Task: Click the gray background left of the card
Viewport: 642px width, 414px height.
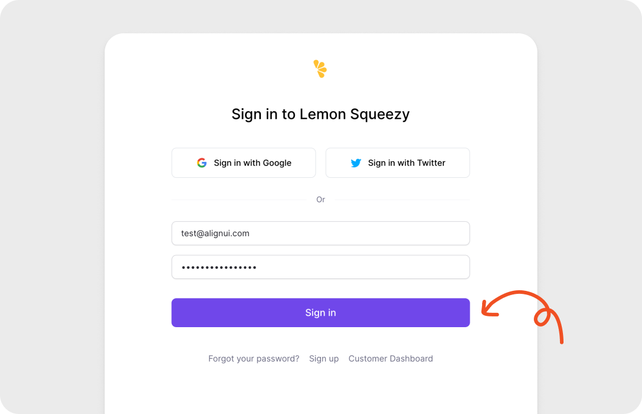Action: pyautogui.click(x=52, y=208)
